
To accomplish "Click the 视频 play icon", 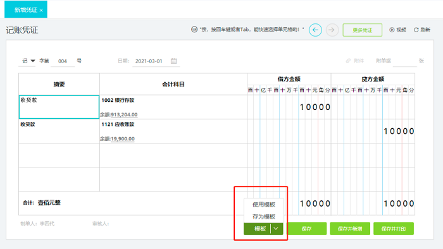I will (392, 30).
